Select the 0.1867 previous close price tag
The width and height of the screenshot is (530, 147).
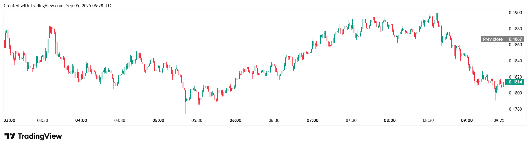pos(515,39)
